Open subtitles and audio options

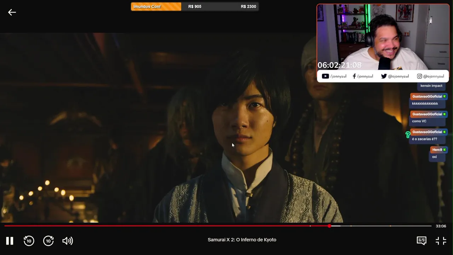click(x=422, y=241)
